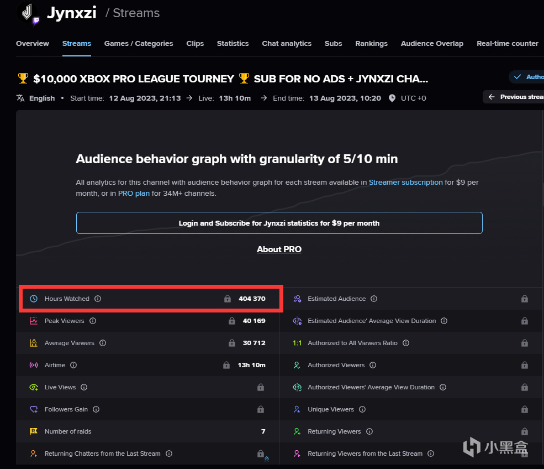544x469 pixels.
Task: Open the Authorized to All Viewers Ratio tooltip
Action: [405, 343]
